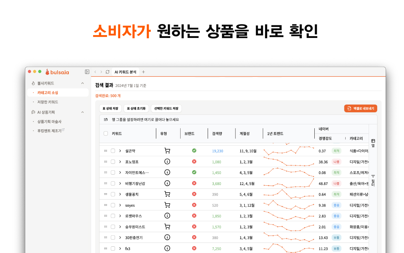Click the info icon for 자이언트에스
Image resolution: width=404 pixels, height=253 pixels.
167,172
